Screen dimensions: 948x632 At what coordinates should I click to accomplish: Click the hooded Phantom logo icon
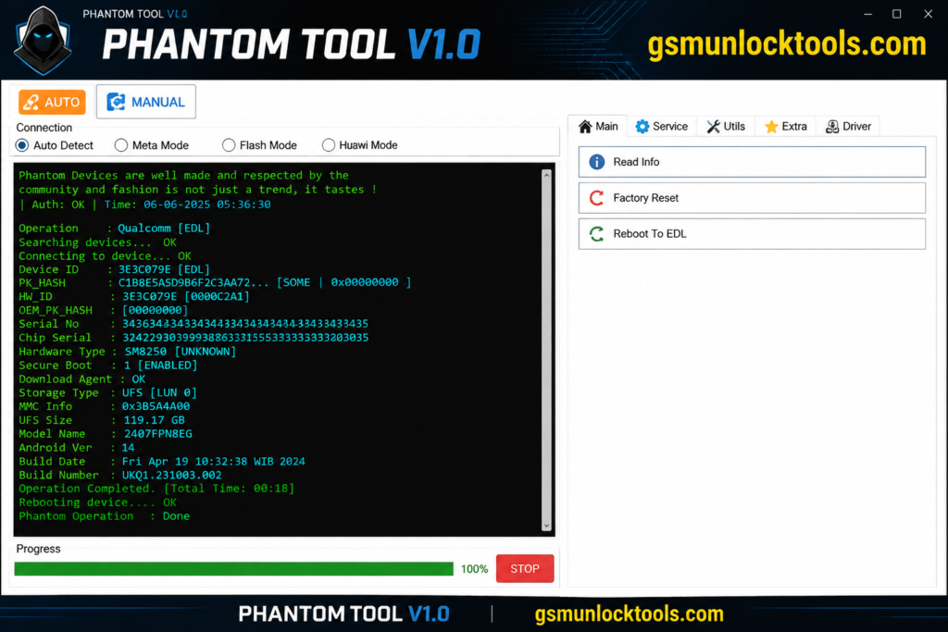[x=43, y=41]
